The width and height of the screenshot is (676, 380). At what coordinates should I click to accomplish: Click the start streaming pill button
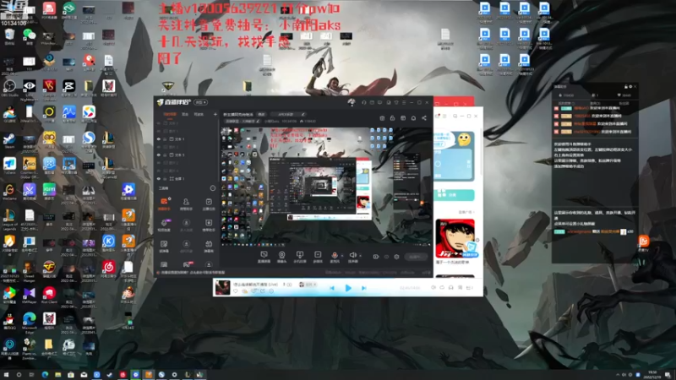pos(416,257)
